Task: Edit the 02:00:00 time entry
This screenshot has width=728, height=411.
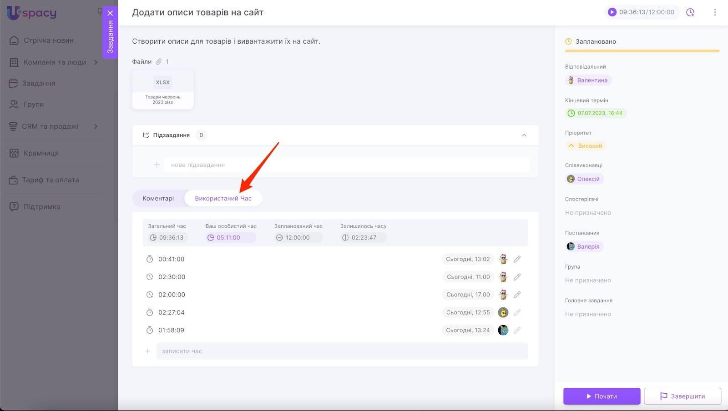Action: 517,295
